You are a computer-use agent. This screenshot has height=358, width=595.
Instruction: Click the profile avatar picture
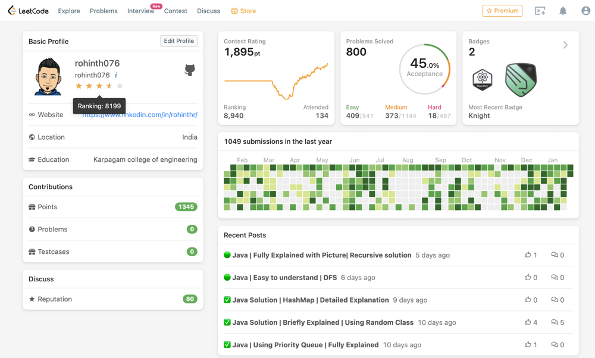click(48, 76)
